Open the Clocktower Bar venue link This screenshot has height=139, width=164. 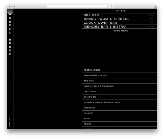tap(100, 23)
